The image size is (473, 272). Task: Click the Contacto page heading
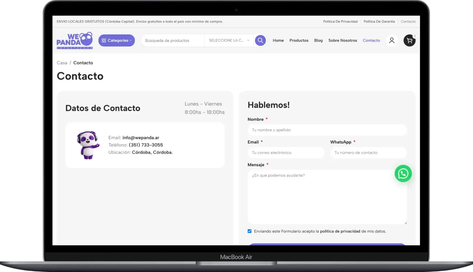(80, 76)
